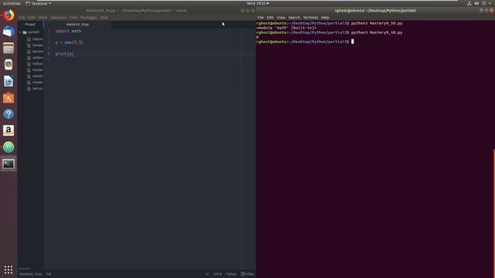Click the LF line ending selector
Viewport: 495px width, 278px height.
[207, 274]
